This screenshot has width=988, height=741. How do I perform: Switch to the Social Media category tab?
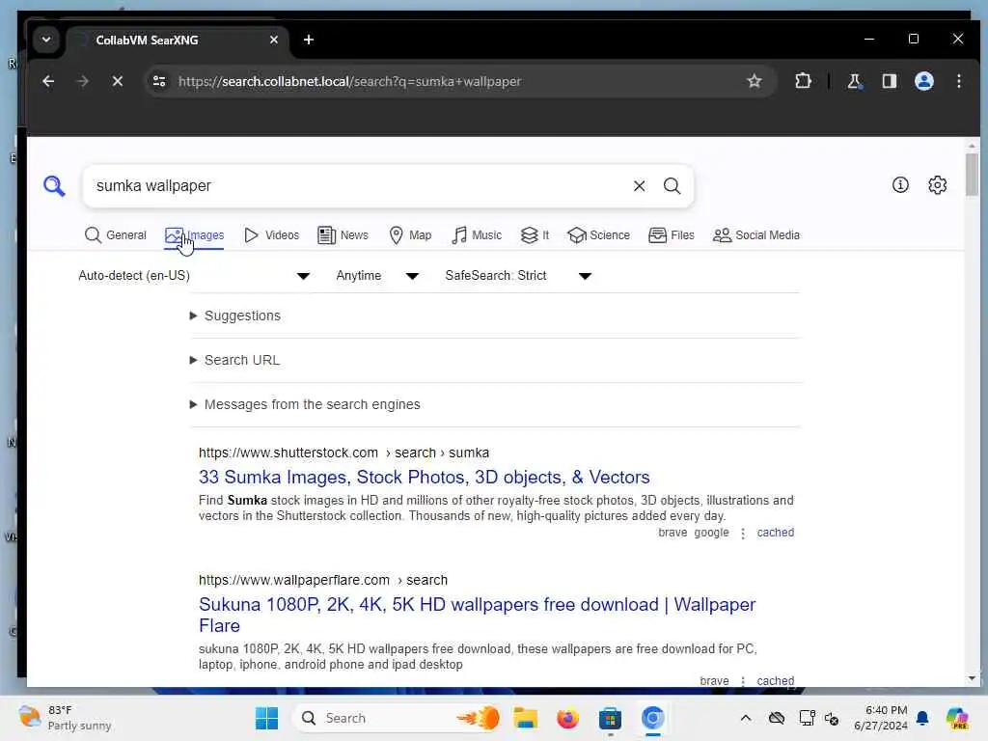(x=756, y=235)
